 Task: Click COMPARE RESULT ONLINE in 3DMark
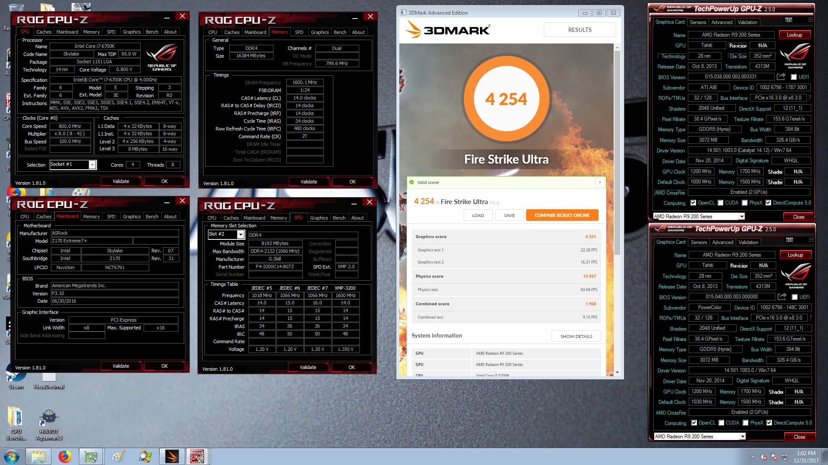click(562, 215)
